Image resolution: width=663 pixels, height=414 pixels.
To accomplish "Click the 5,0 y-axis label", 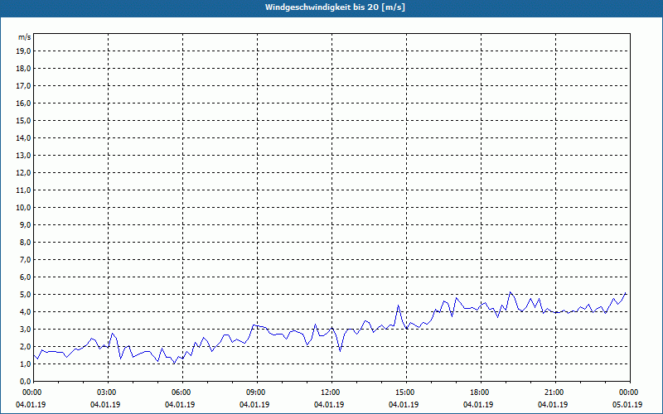I will coord(26,295).
